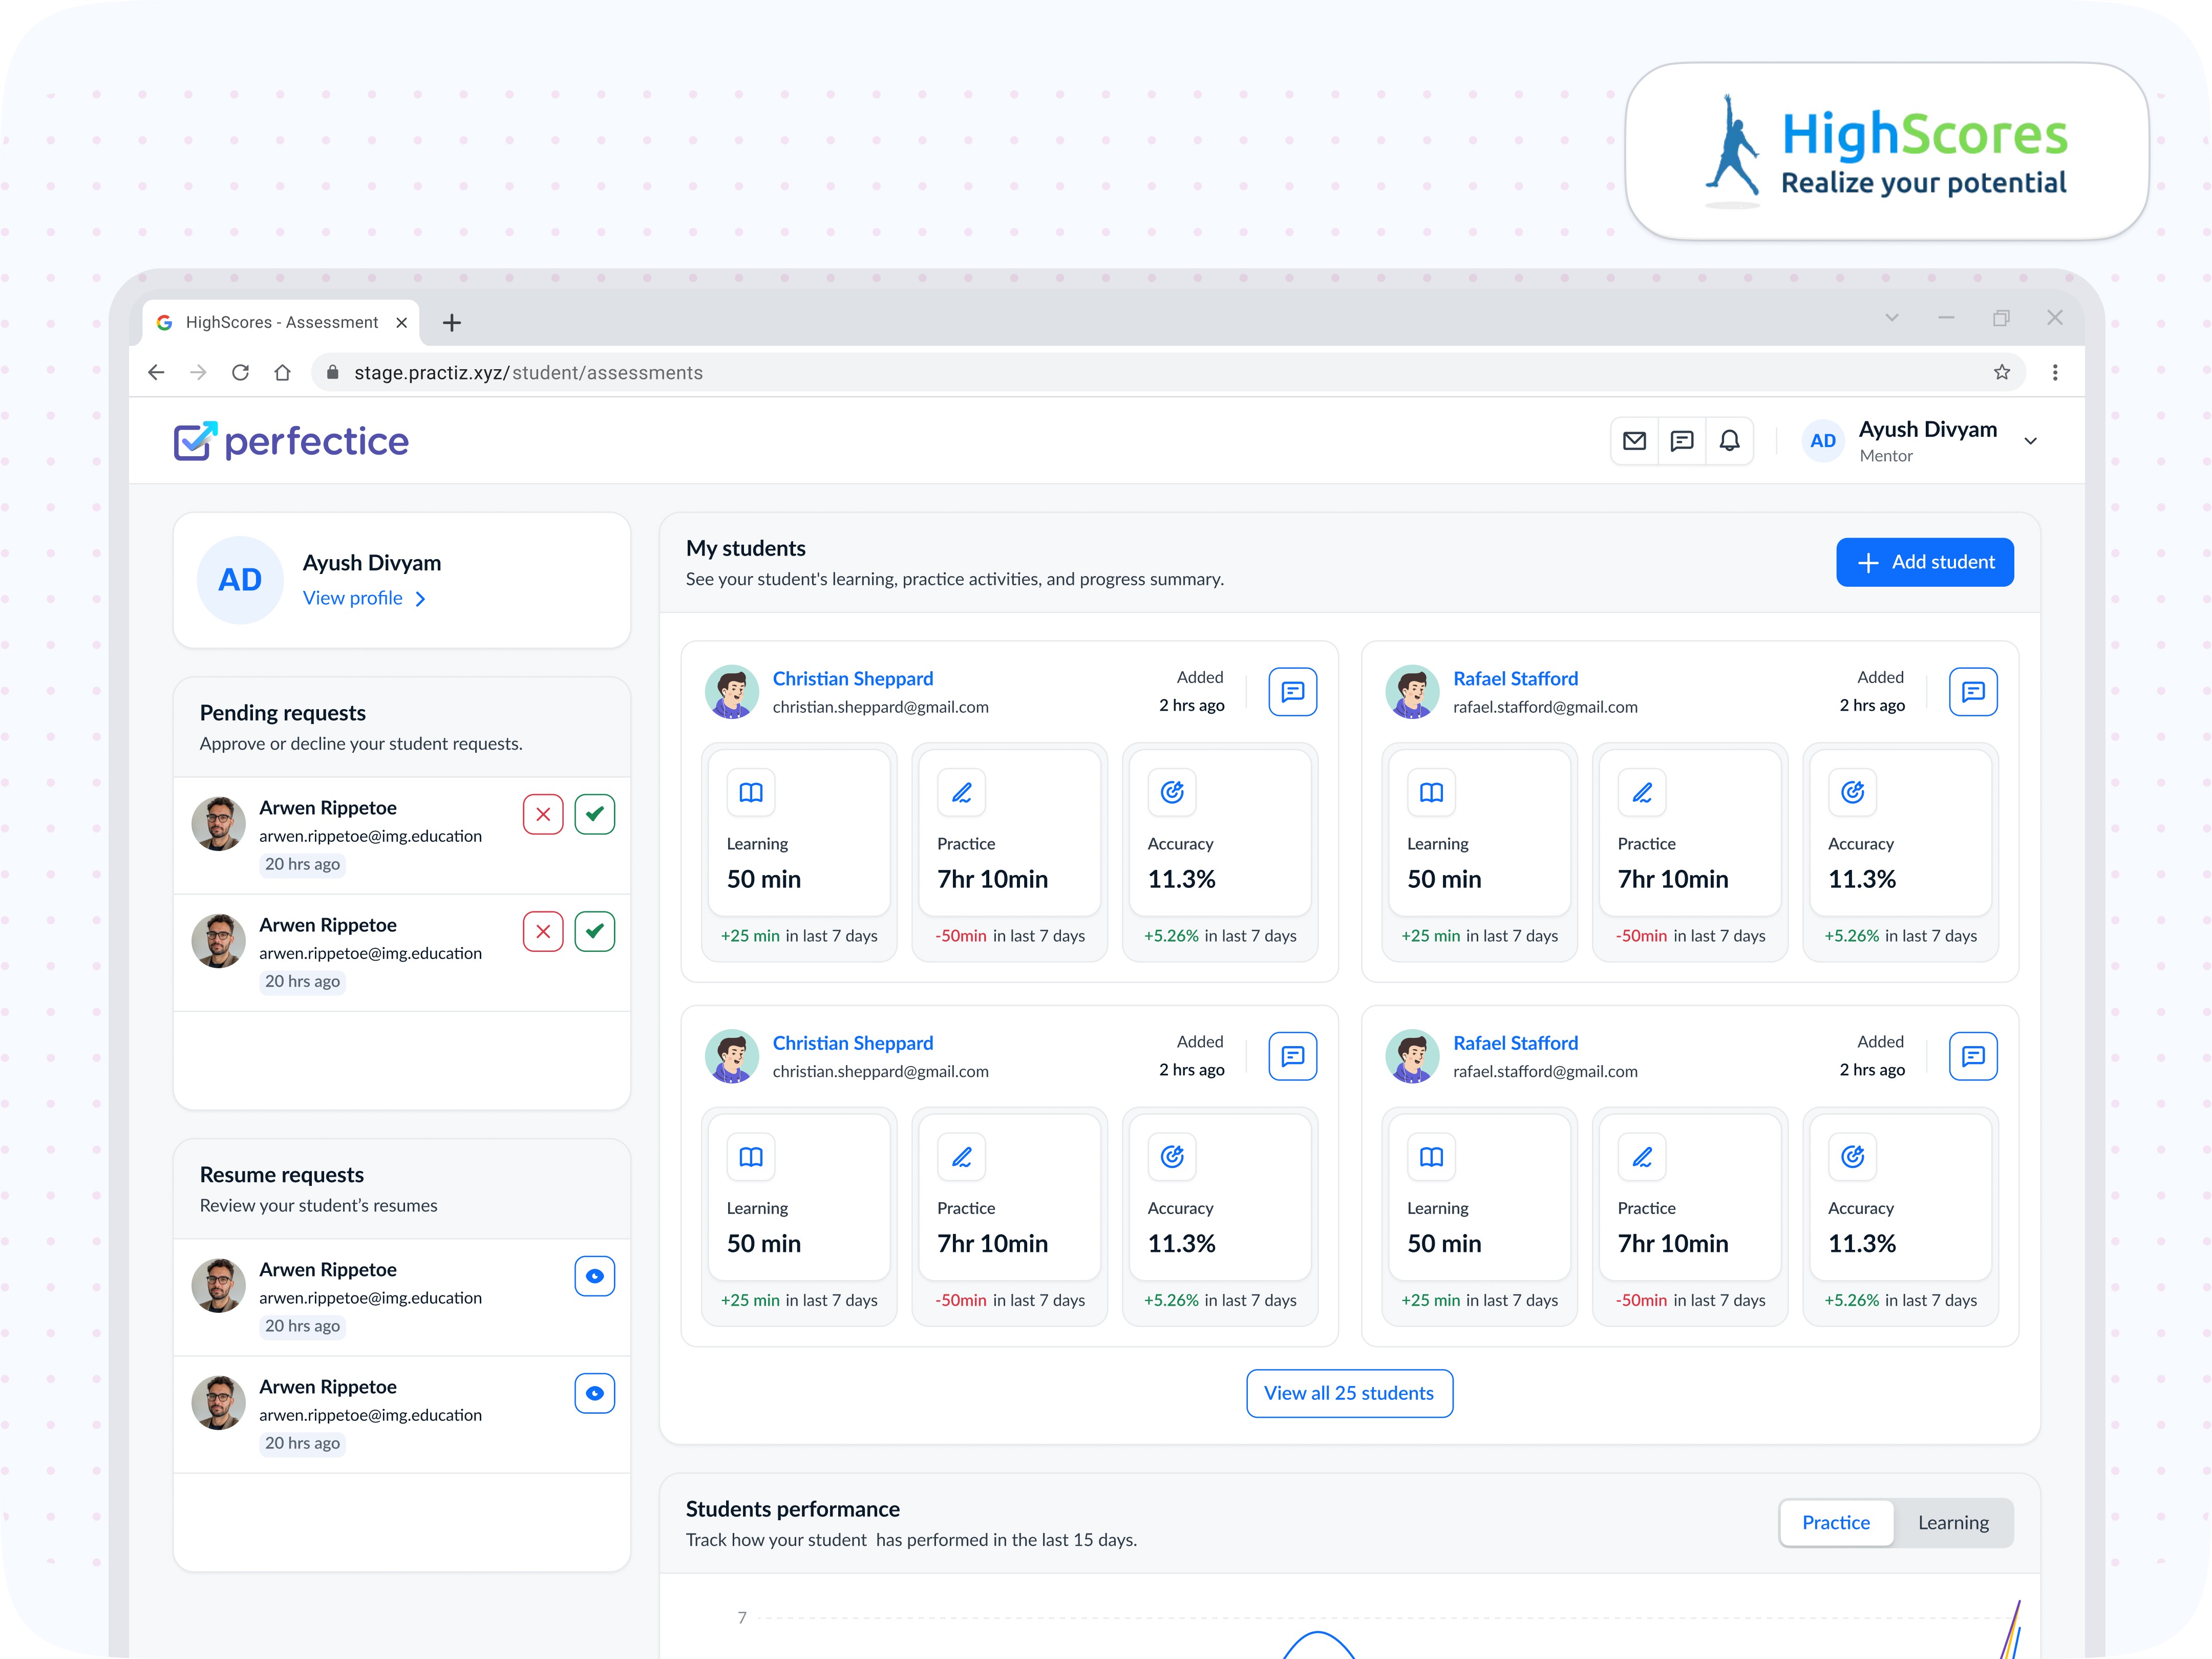Click the browser address bar URL
The width and height of the screenshot is (2212, 1659).
tap(528, 373)
